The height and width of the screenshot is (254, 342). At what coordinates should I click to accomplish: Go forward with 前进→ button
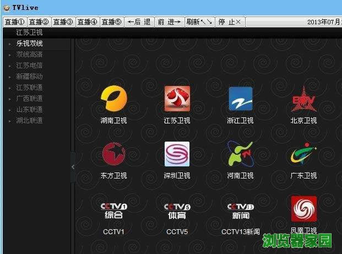pos(170,22)
